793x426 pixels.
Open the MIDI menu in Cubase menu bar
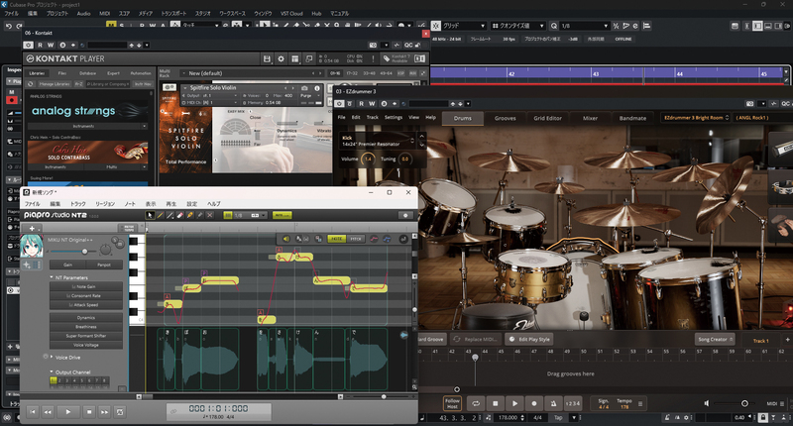(x=105, y=14)
